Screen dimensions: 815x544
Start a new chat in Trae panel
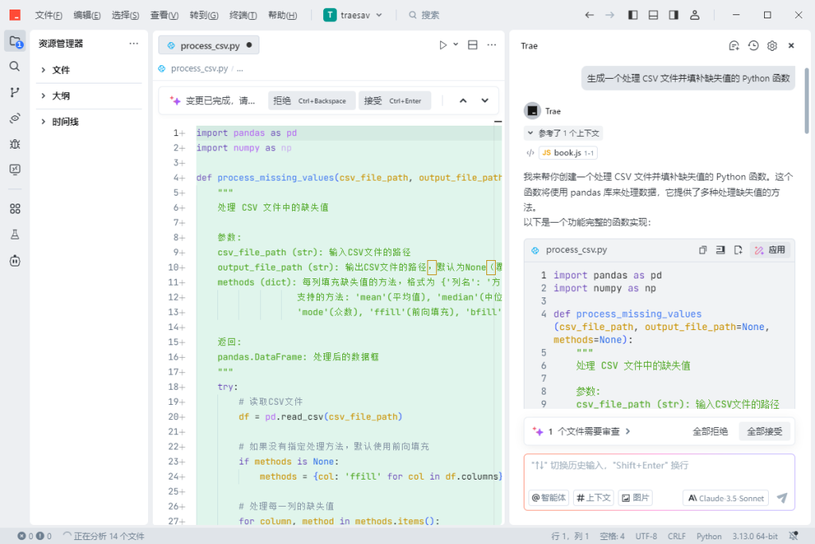[x=734, y=45]
